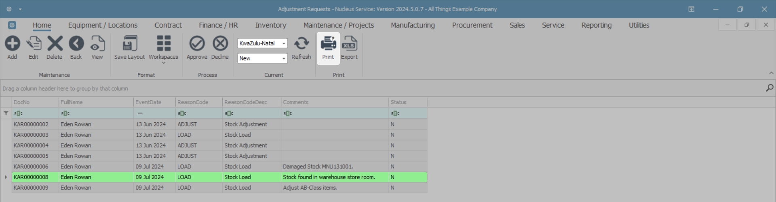Open the Inventory menu tab
This screenshot has height=202, width=776.
click(x=270, y=25)
